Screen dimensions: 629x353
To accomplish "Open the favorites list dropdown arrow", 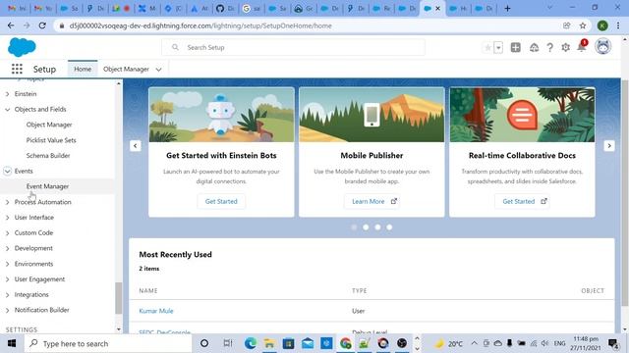I will pos(498,48).
